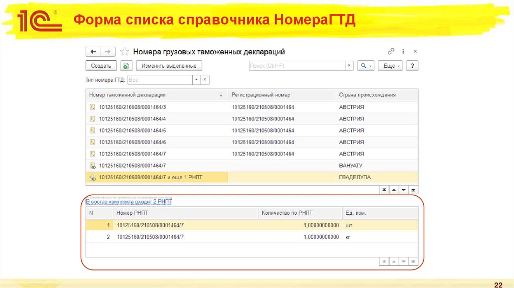Move down one row in РНПТ table
This screenshot has height=288, width=514.
coord(404,262)
